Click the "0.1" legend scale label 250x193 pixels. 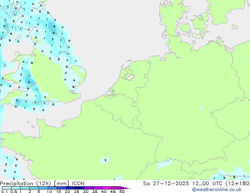[4, 191]
